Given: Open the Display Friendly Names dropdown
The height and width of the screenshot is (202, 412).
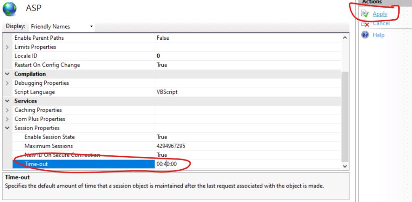Looking at the screenshot, I should pyautogui.click(x=62, y=27).
